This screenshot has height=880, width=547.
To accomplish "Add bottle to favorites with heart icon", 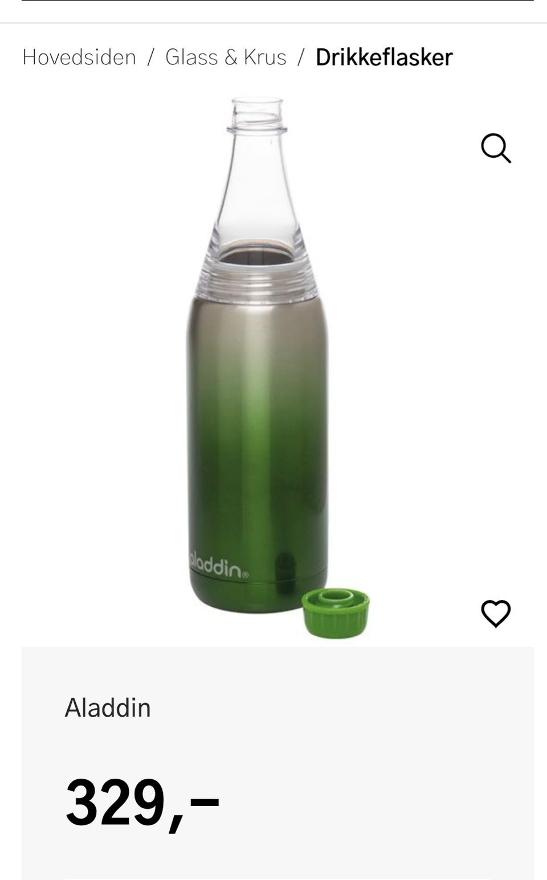I will click(496, 614).
